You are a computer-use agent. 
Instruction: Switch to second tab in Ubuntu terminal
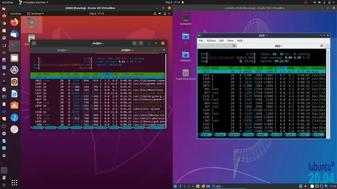[127, 50]
